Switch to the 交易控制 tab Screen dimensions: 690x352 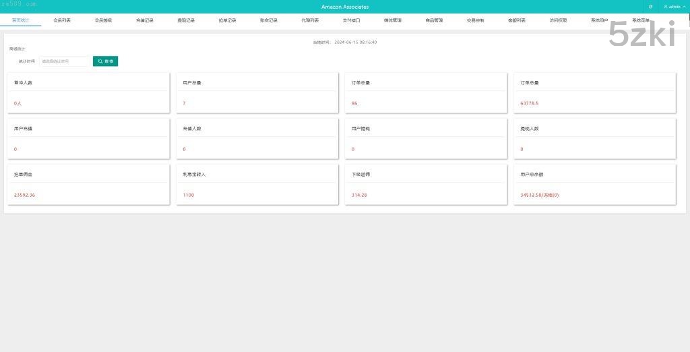click(475, 21)
